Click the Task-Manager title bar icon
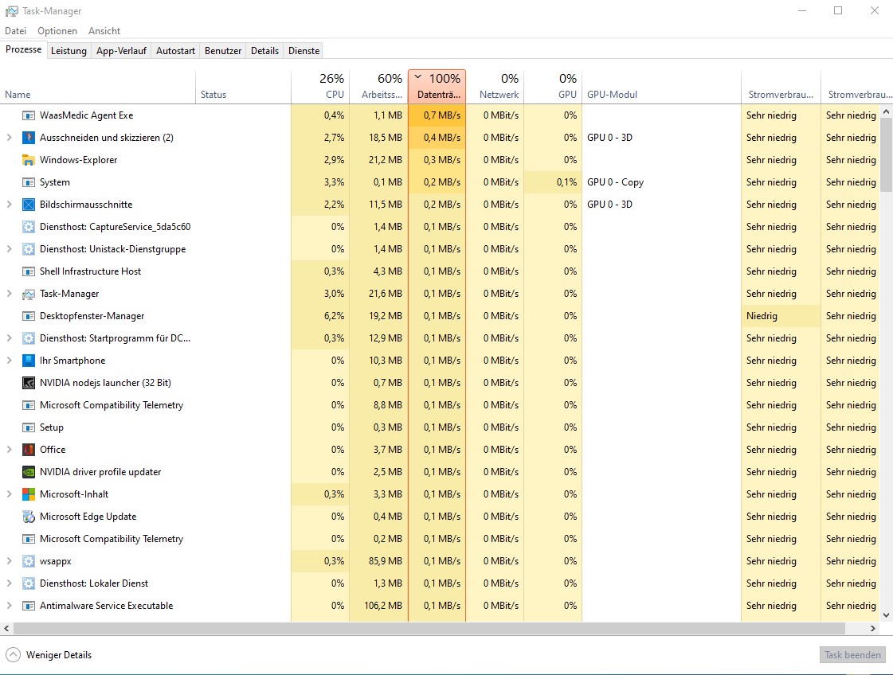Image resolution: width=893 pixels, height=675 pixels. coord(11,11)
